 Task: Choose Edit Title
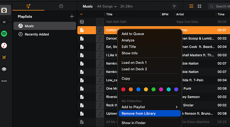150,47
